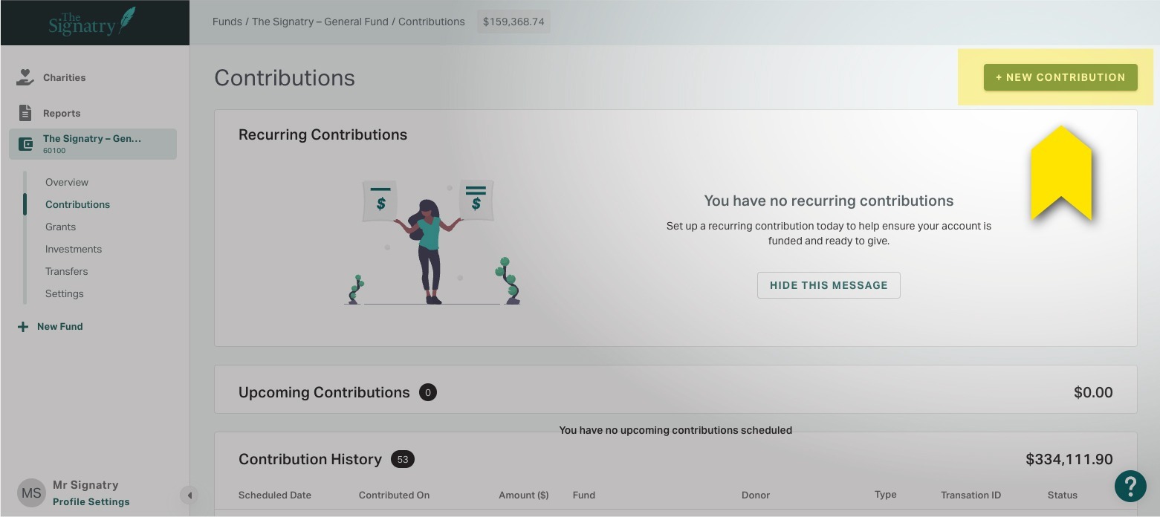Open Reports document icon

(x=25, y=113)
